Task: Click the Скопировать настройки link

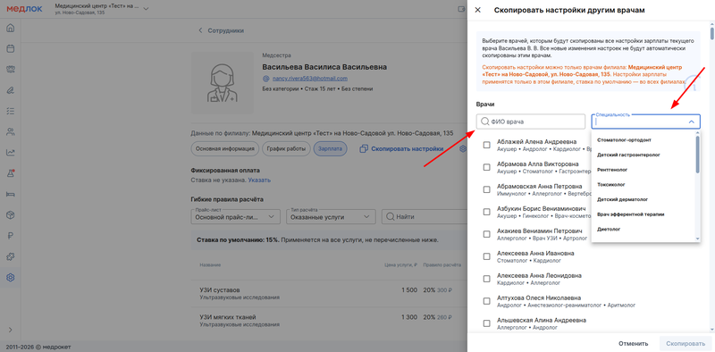Action: (x=408, y=148)
